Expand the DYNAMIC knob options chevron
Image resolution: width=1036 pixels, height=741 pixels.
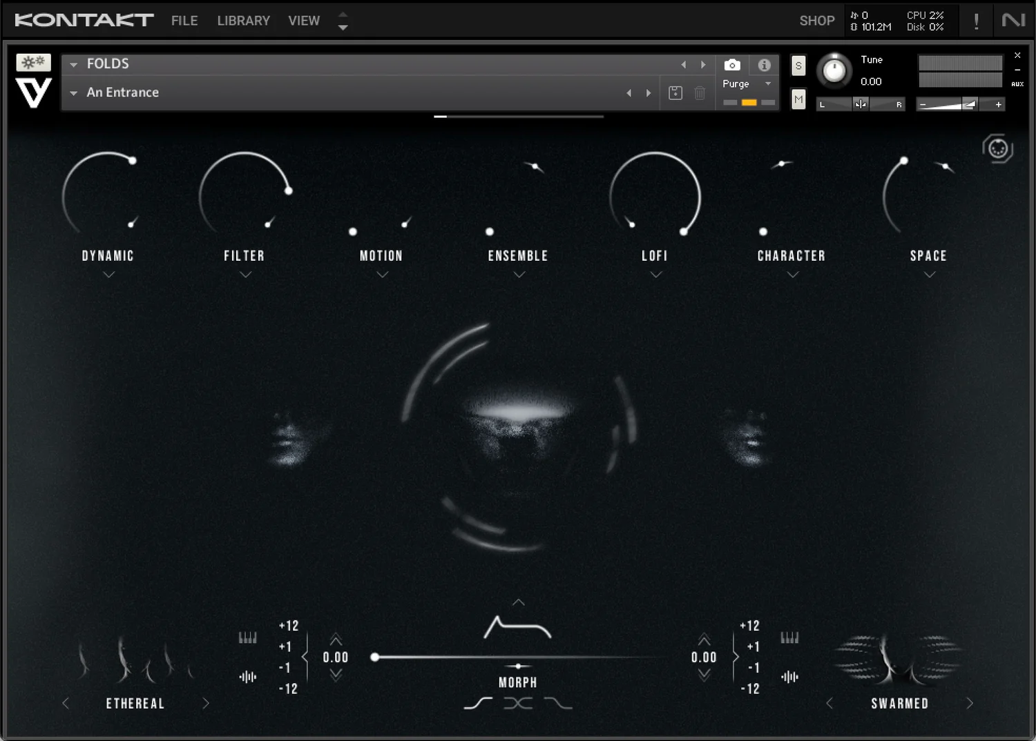108,274
